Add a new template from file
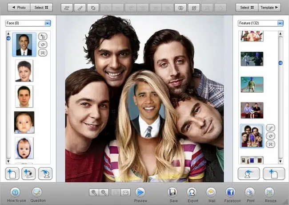This screenshot has height=205, width=289. tap(274, 174)
